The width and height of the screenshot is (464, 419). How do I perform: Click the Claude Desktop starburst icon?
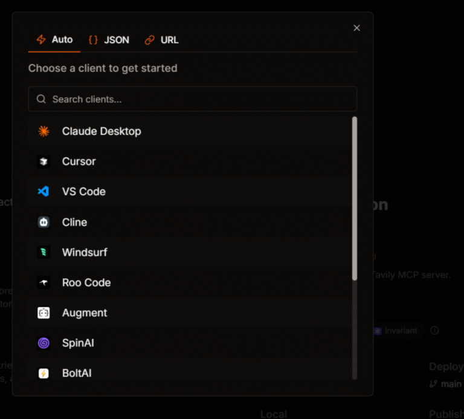click(x=43, y=131)
